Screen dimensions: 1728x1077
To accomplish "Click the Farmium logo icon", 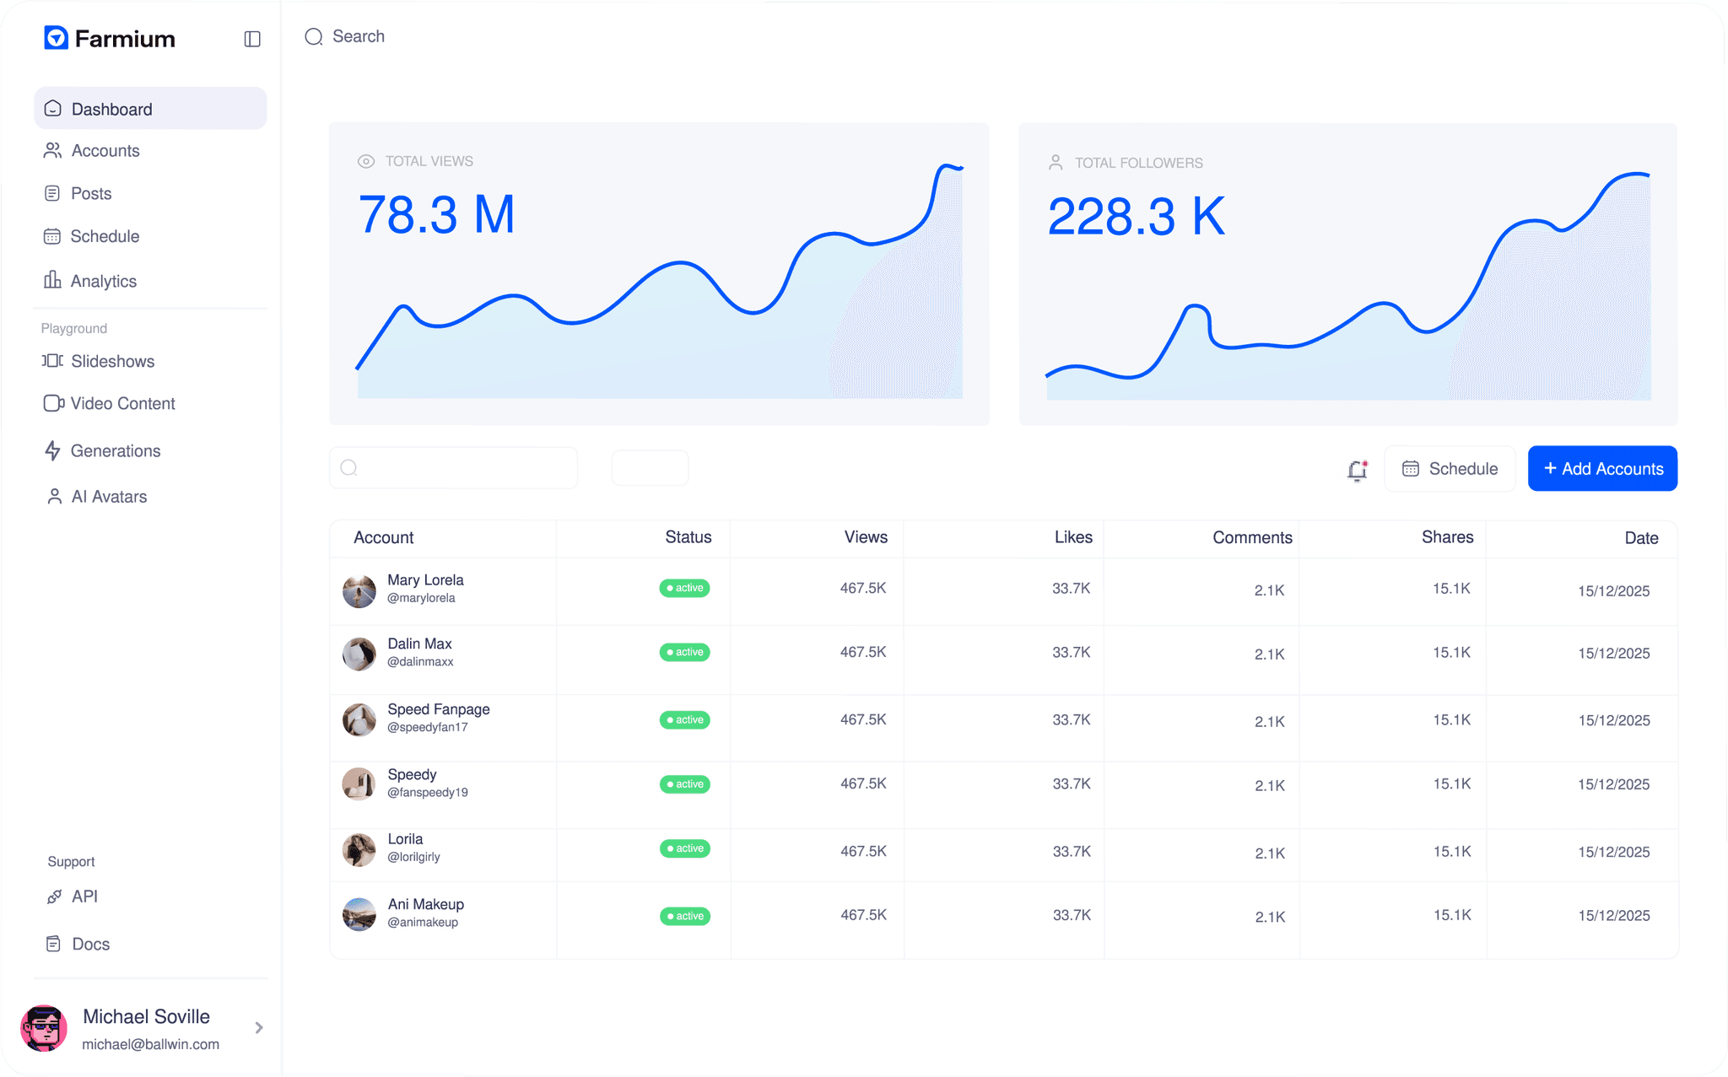I will click(x=56, y=38).
